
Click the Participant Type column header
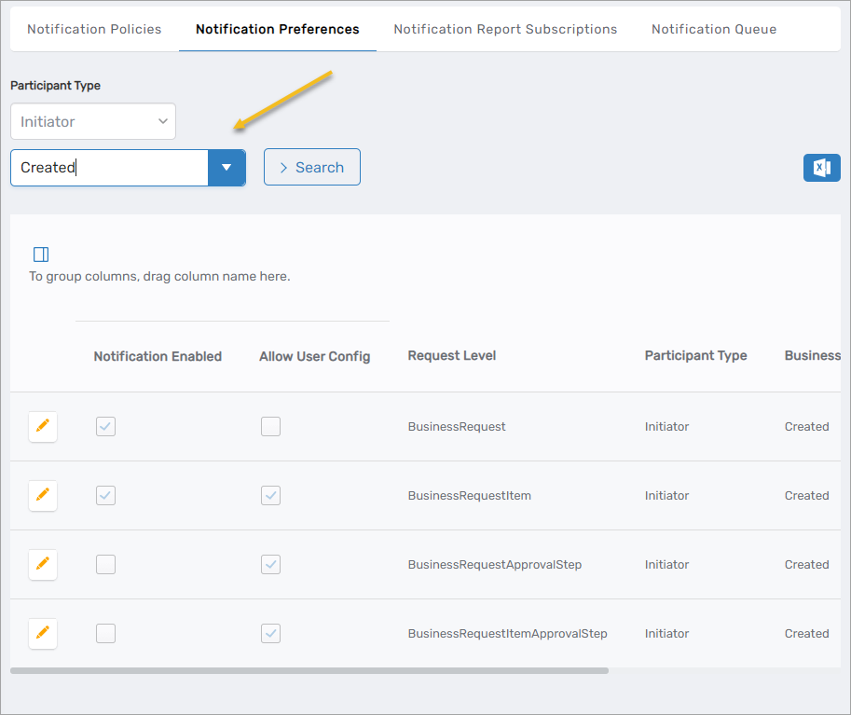pos(695,355)
